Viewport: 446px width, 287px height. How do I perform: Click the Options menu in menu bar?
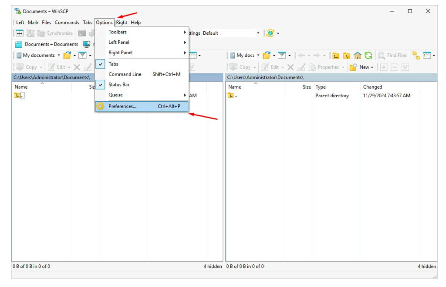(x=104, y=23)
